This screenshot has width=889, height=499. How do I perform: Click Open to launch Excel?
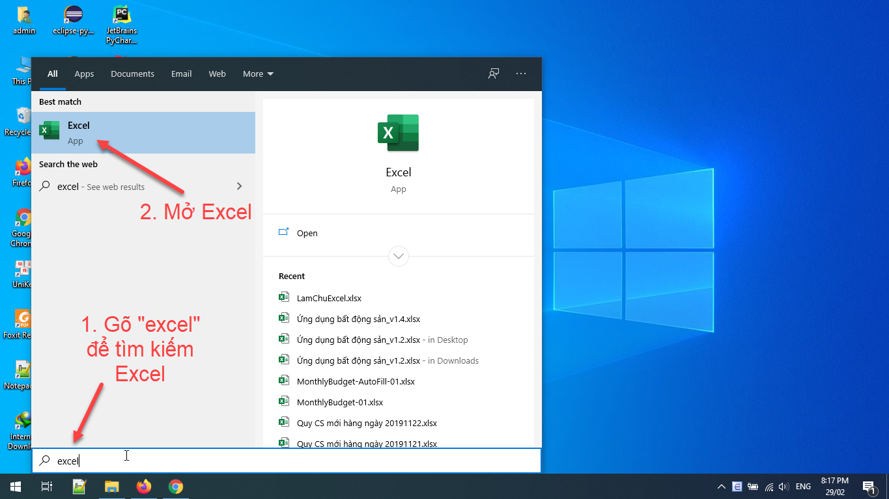coord(398,233)
